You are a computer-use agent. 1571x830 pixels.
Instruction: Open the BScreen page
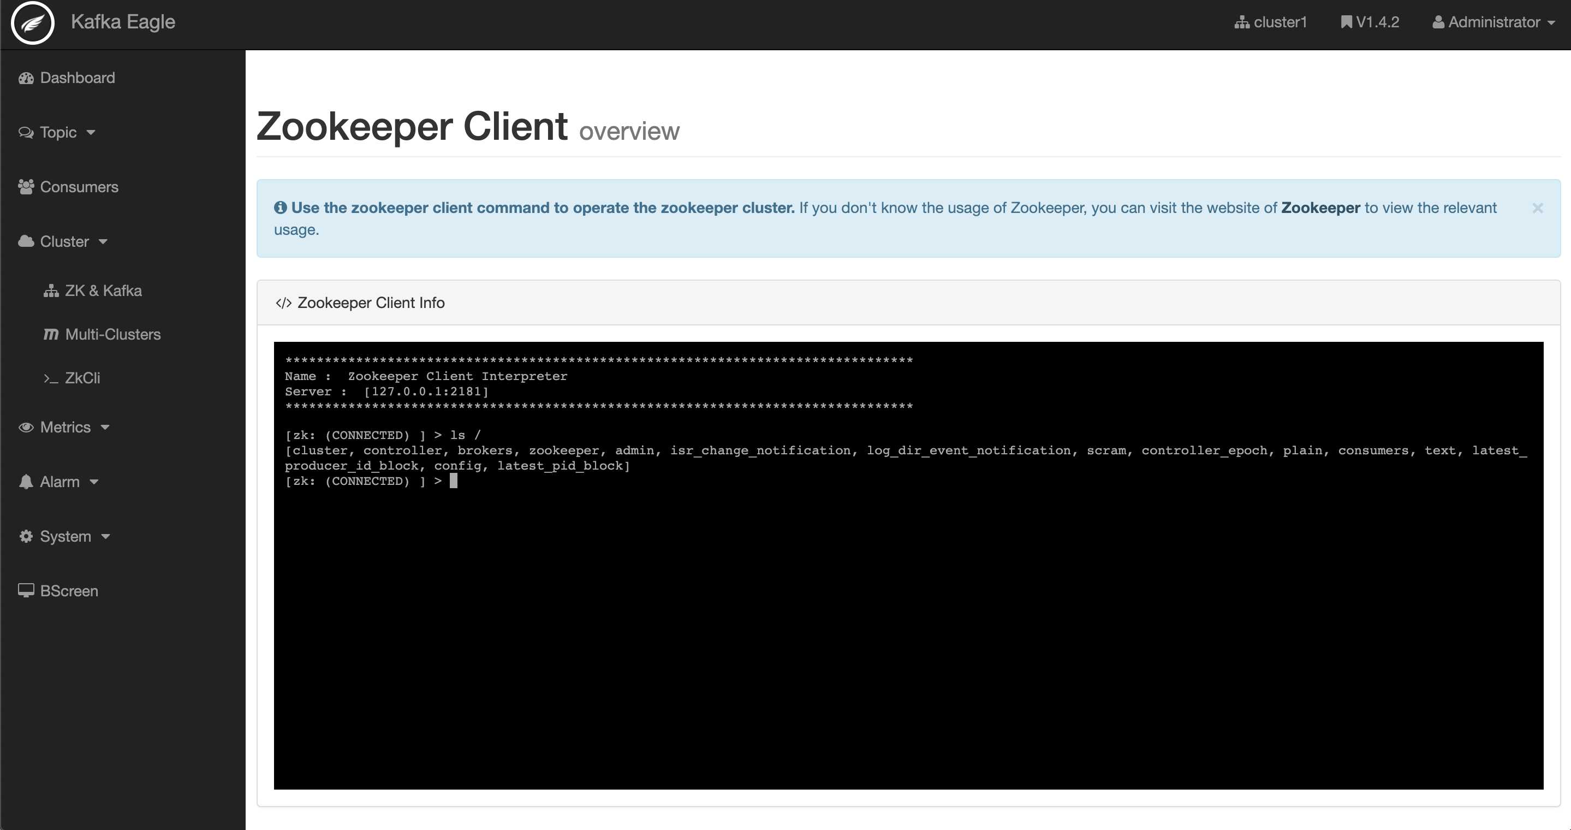[x=69, y=591]
